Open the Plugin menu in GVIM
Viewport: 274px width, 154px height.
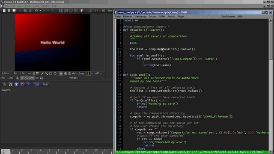click(181, 16)
